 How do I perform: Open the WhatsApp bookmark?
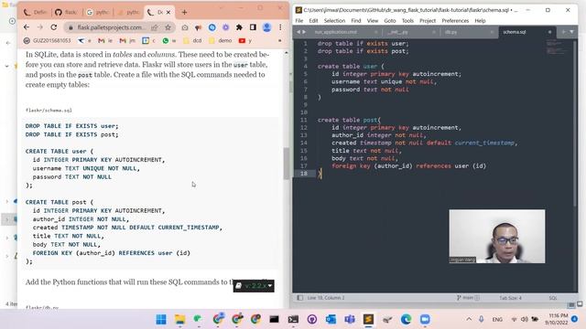[169, 40]
